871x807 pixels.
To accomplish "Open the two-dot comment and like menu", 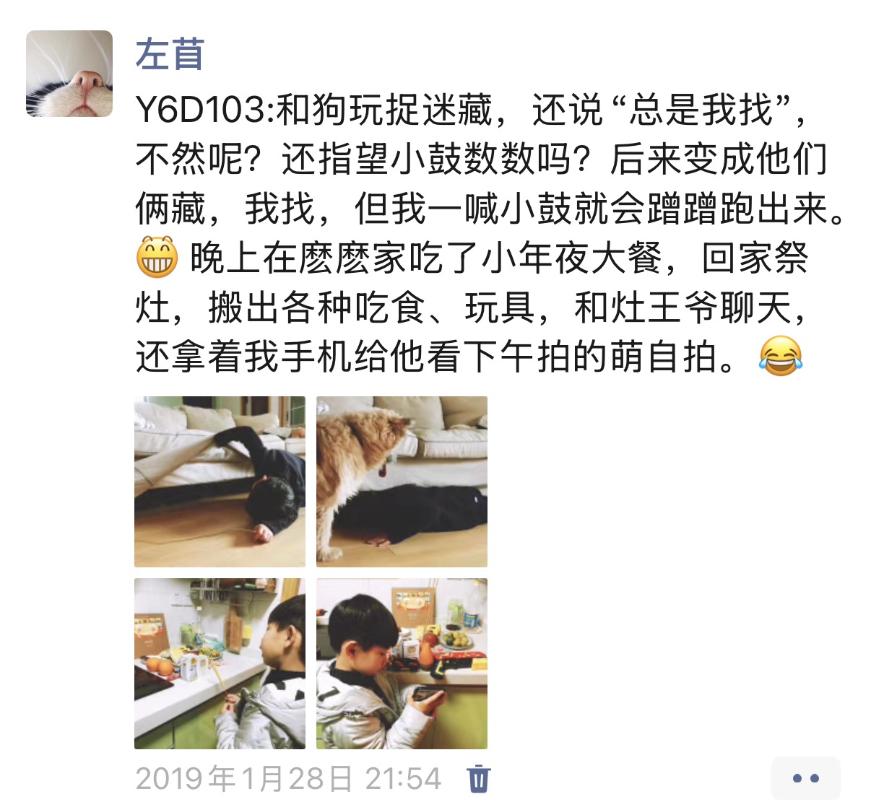I will tap(805, 778).
